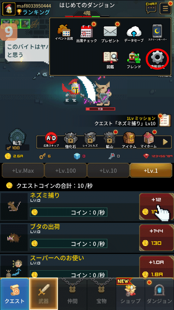Select the +Lv.1 level increment option
174x310 pixels.
click(x=151, y=170)
